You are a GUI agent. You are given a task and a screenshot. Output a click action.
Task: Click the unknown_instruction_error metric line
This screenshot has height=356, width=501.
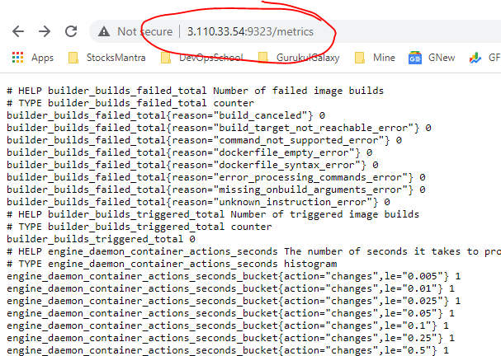pos(198,202)
